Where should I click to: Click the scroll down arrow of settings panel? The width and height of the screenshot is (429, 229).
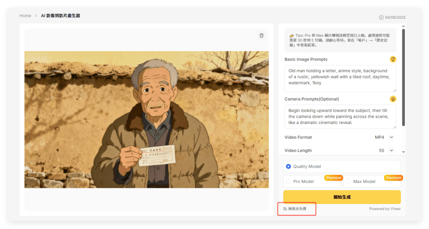403,152
